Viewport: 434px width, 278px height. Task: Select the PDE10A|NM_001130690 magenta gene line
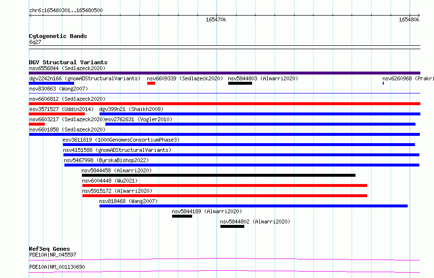pyautogui.click(x=224, y=271)
